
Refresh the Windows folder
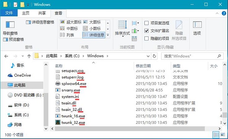[x=154, y=56]
